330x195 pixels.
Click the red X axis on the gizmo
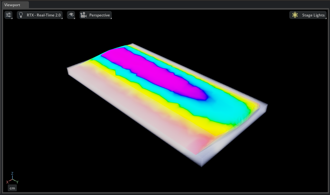(7, 183)
